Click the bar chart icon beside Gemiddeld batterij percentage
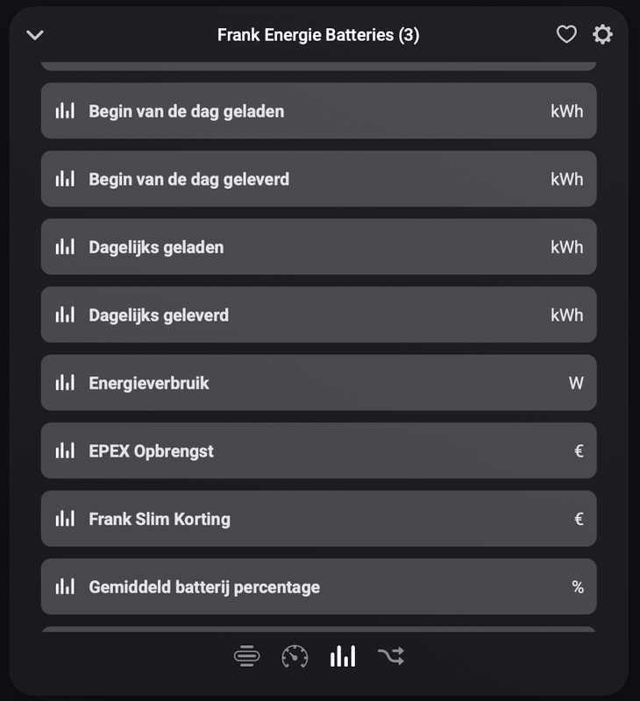The width and height of the screenshot is (640, 701). pos(66,587)
